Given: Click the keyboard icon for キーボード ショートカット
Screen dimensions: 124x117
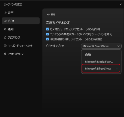Looking at the screenshot, I should 5,46.
